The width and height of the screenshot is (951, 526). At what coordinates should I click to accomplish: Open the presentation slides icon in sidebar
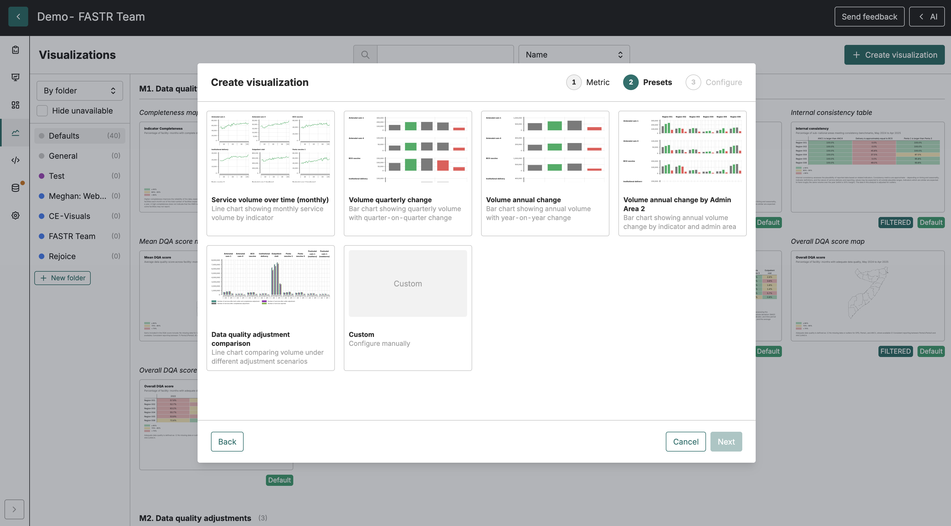[x=15, y=77]
